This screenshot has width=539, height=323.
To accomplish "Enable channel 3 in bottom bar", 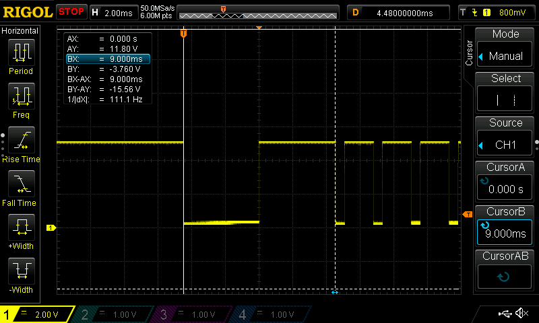I will point(193,314).
